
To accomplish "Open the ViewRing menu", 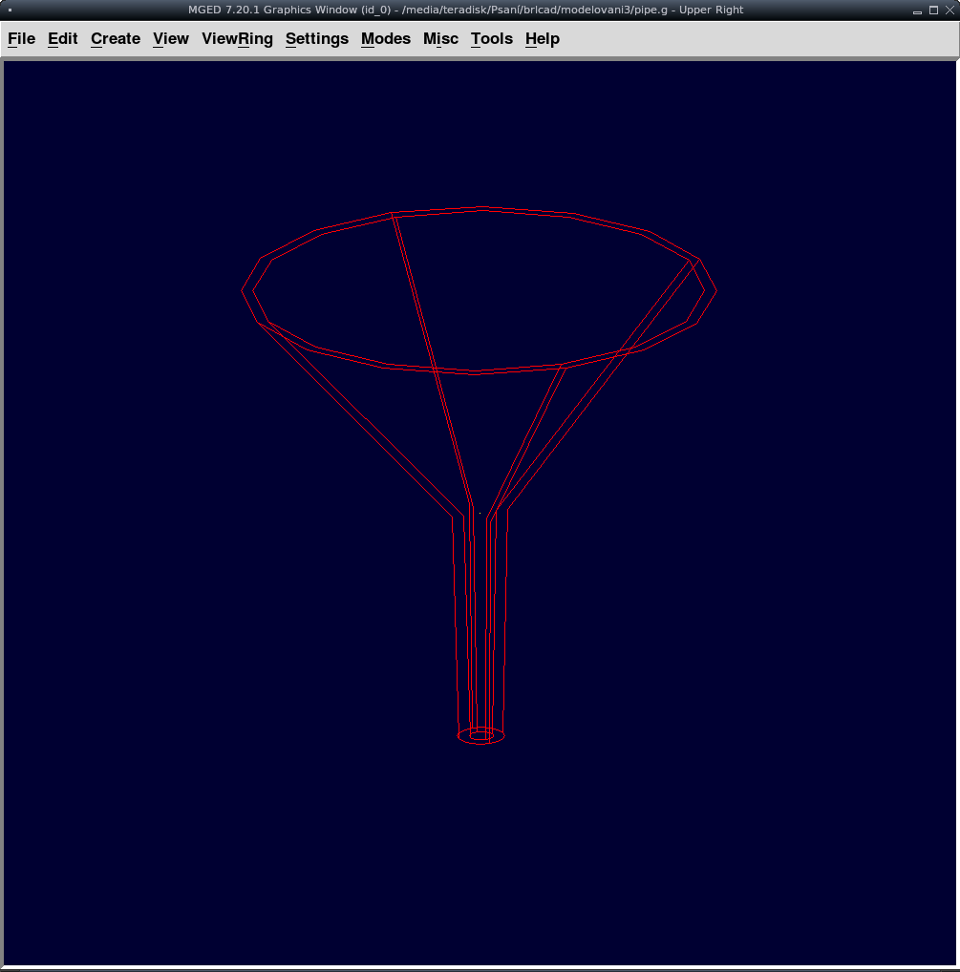I will (x=237, y=39).
